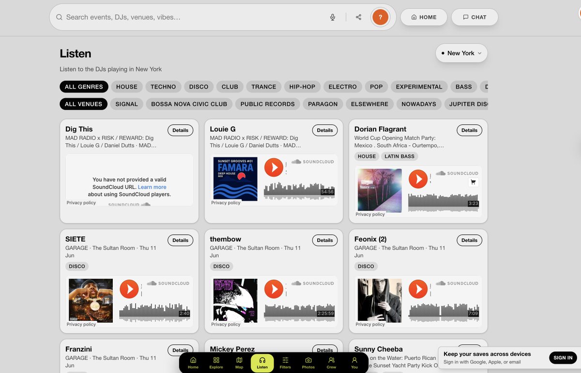Filter by BOSSA NOVA CIVIC CLUB venue
Image resolution: width=581 pixels, height=373 pixels.
(x=189, y=104)
